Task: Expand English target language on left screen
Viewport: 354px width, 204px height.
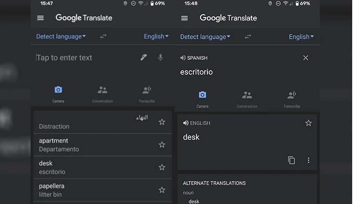Action: coord(156,36)
